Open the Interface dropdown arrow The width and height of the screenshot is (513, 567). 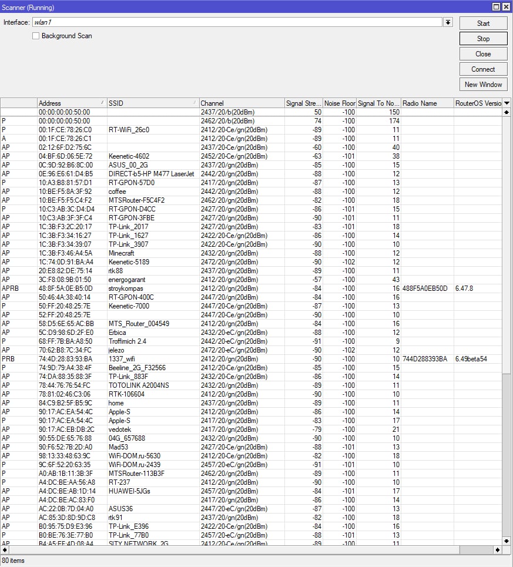[448, 22]
